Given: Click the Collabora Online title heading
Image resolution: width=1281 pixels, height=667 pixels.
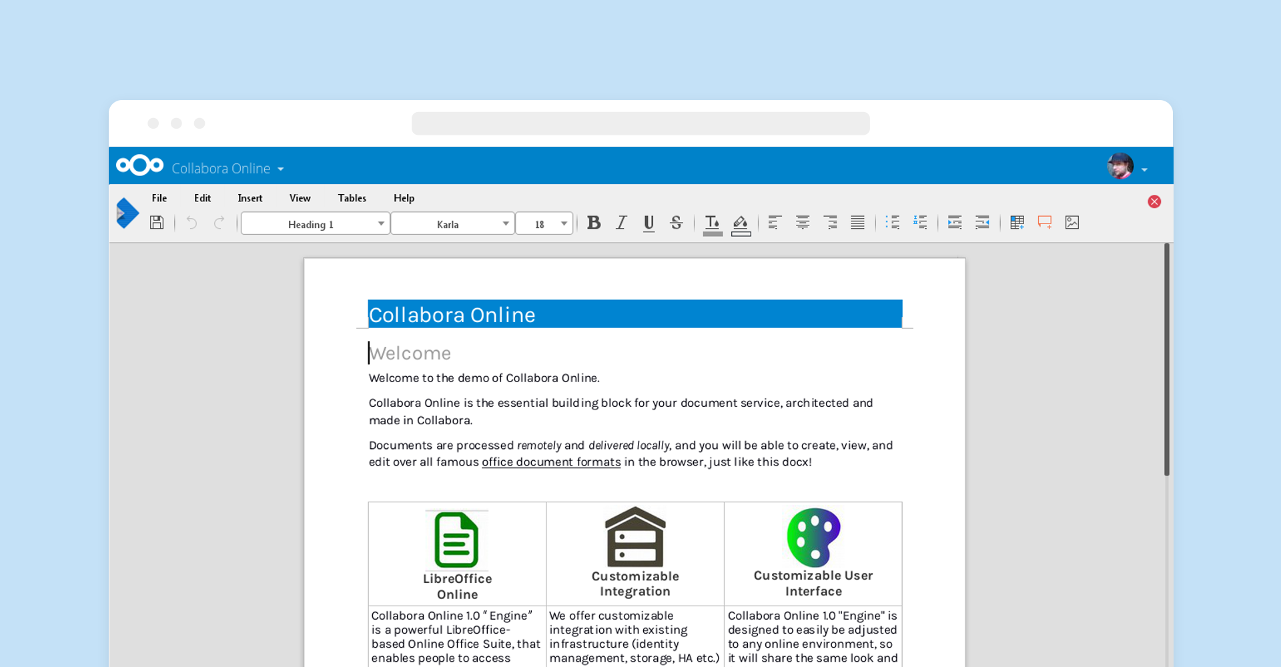Looking at the screenshot, I should pos(452,315).
